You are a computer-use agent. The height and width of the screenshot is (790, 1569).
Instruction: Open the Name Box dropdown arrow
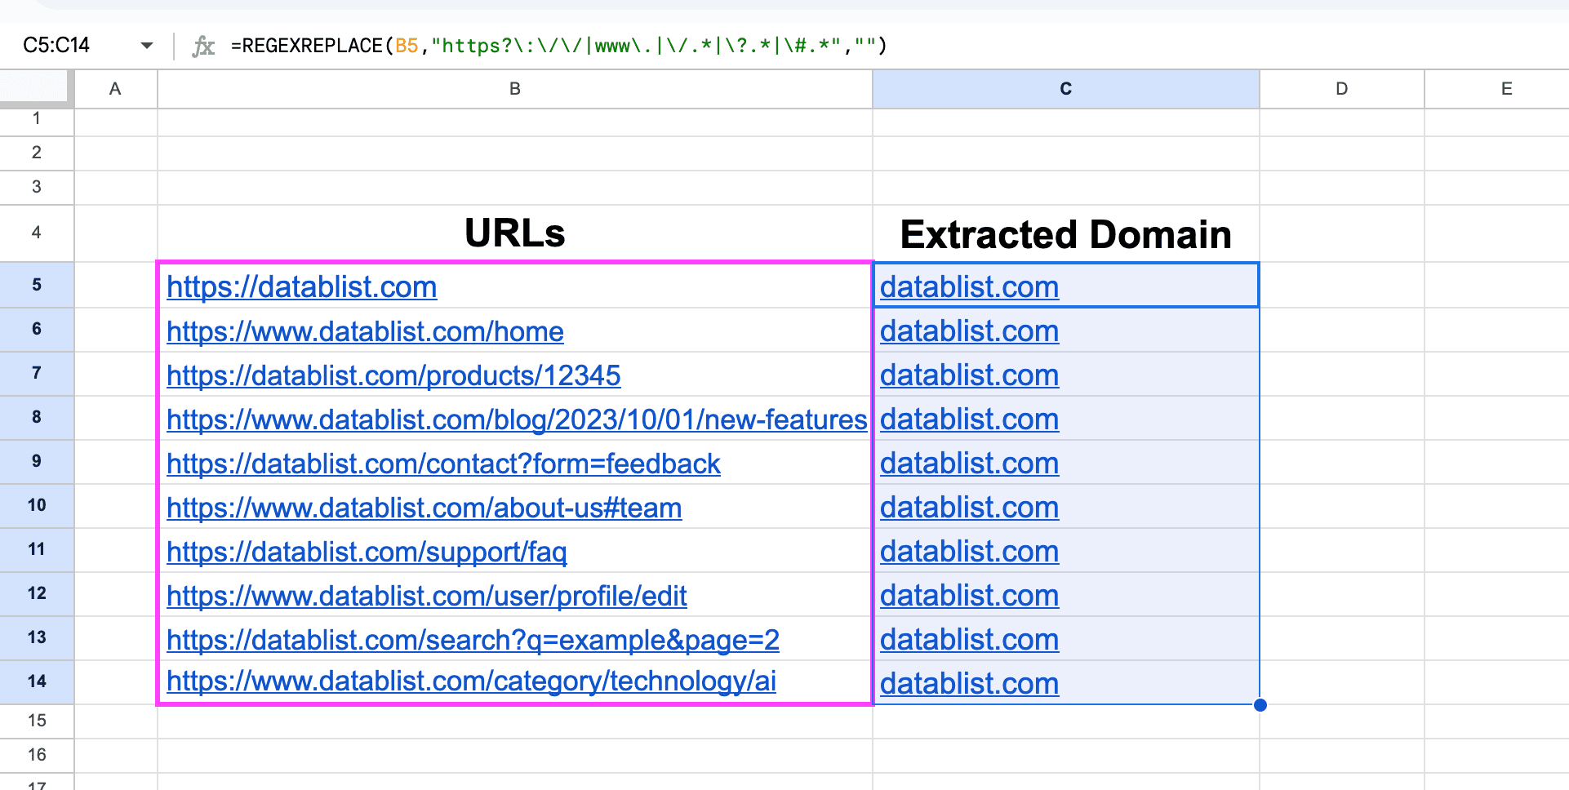147,47
